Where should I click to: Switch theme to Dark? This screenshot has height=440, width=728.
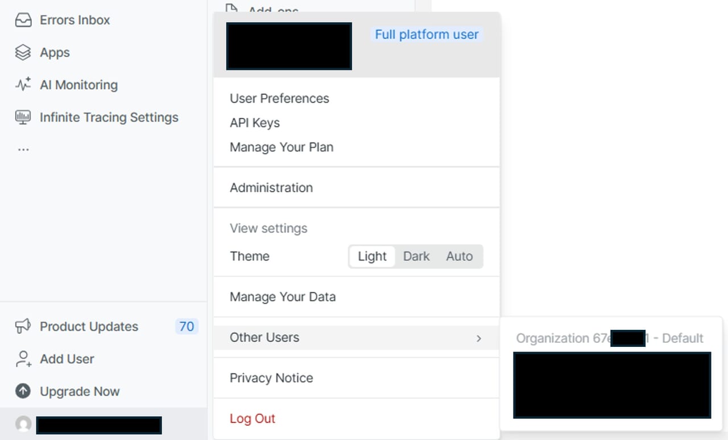tap(416, 257)
